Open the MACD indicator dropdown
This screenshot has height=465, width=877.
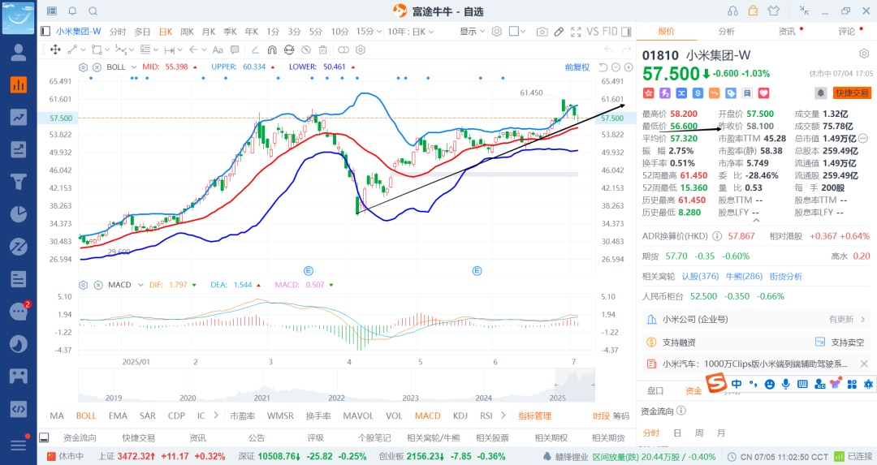point(140,285)
